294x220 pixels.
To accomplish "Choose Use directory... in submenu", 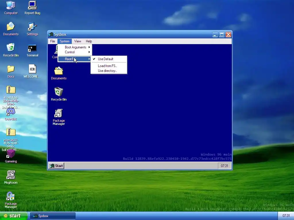I will click(109, 71).
